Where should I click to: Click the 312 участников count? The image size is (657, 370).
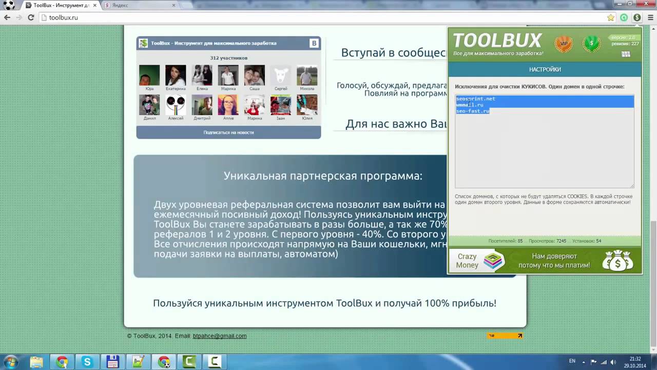(x=228, y=58)
